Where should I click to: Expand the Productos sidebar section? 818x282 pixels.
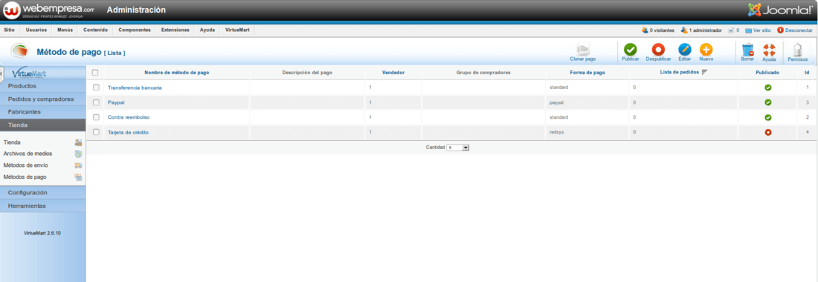click(43, 85)
